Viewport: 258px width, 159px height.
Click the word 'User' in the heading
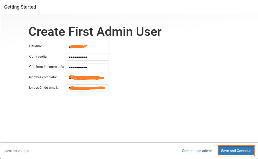tap(149, 32)
